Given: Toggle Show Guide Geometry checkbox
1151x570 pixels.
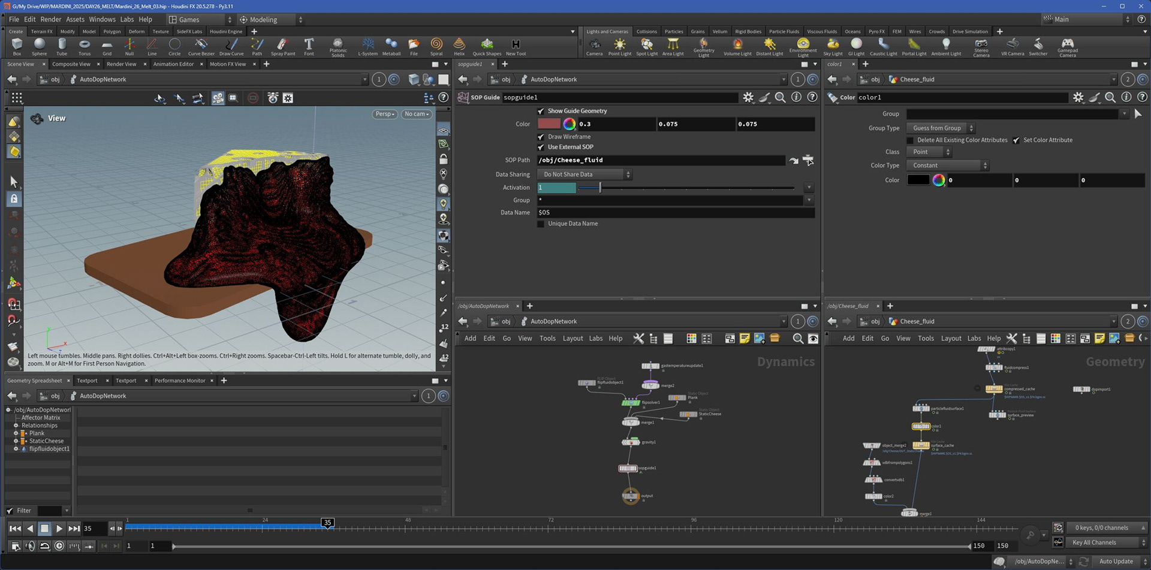Looking at the screenshot, I should (541, 111).
